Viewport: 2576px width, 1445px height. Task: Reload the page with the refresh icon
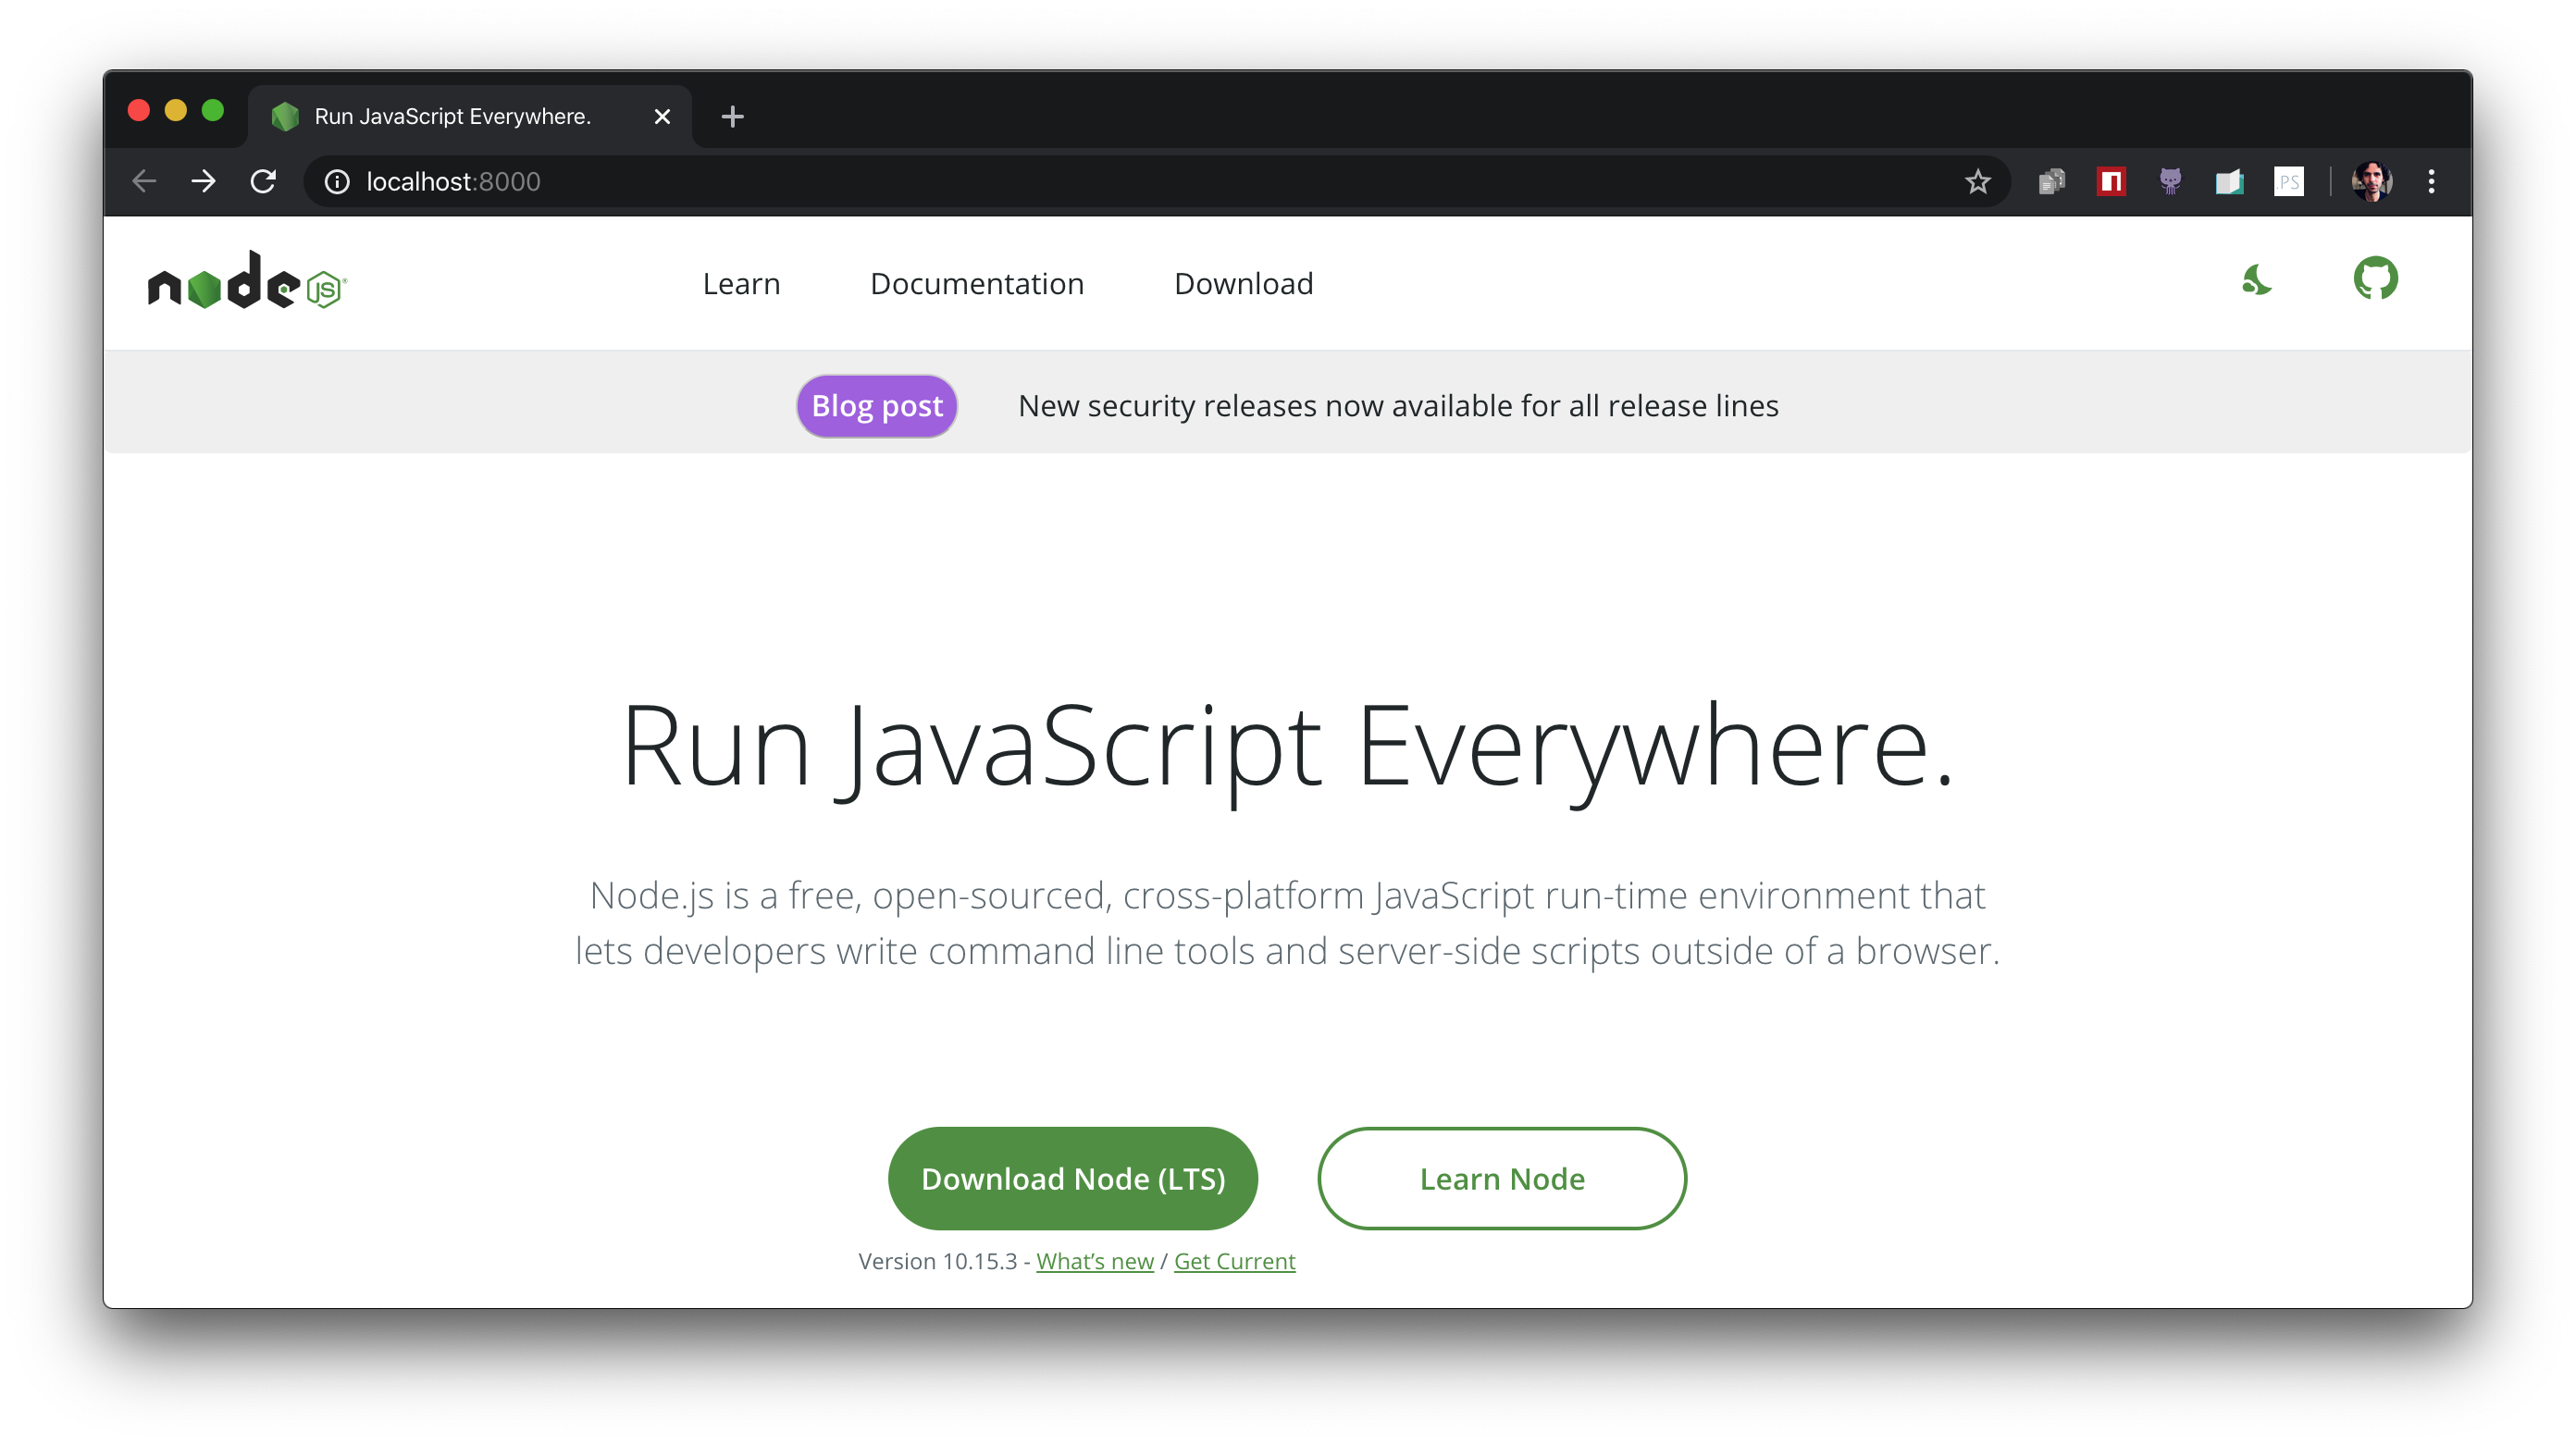pyautogui.click(x=263, y=181)
